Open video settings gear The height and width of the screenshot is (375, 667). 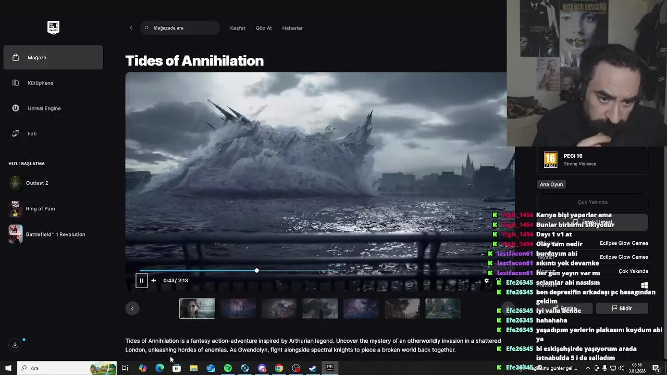pos(487,281)
